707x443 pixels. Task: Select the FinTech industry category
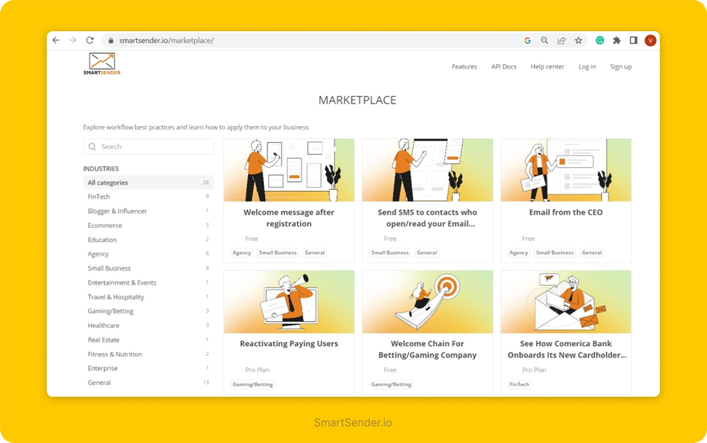pos(99,197)
